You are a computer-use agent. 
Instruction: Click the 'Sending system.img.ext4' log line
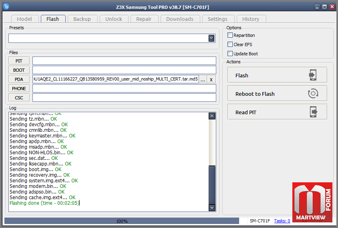point(44,181)
